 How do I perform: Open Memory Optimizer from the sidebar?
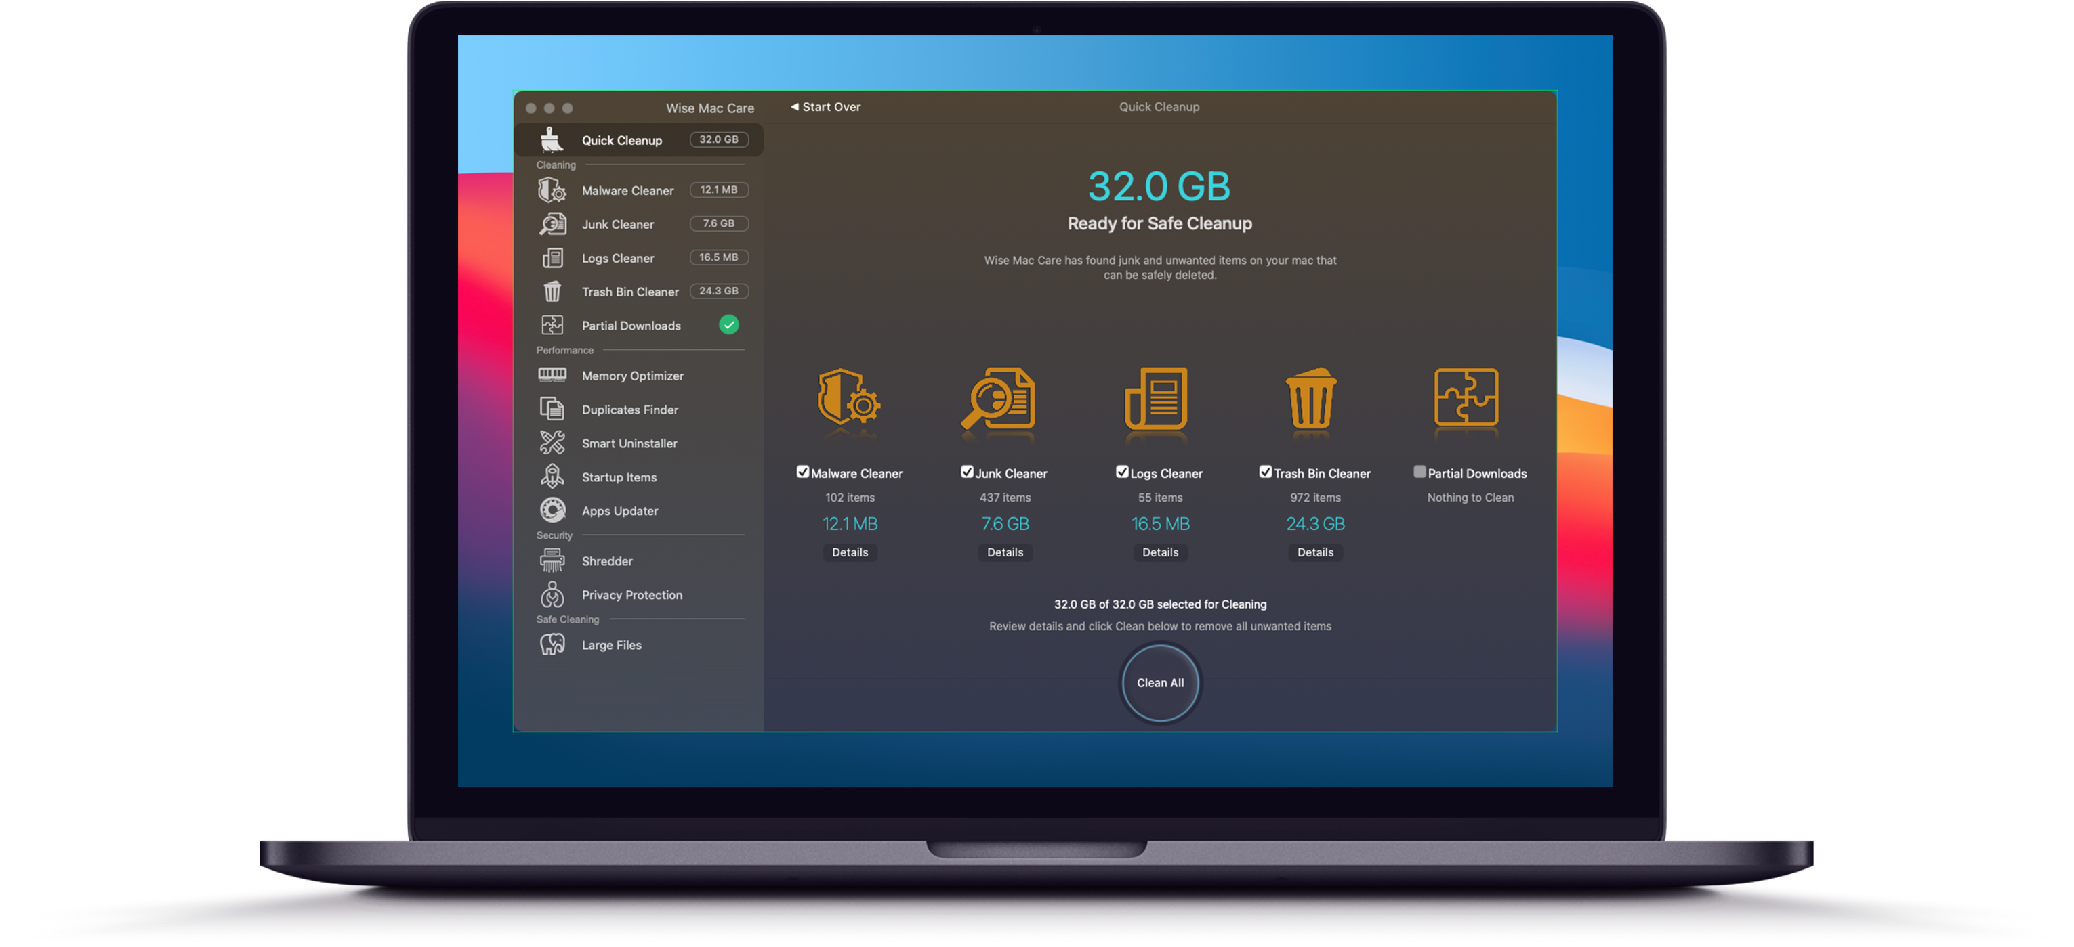(638, 376)
